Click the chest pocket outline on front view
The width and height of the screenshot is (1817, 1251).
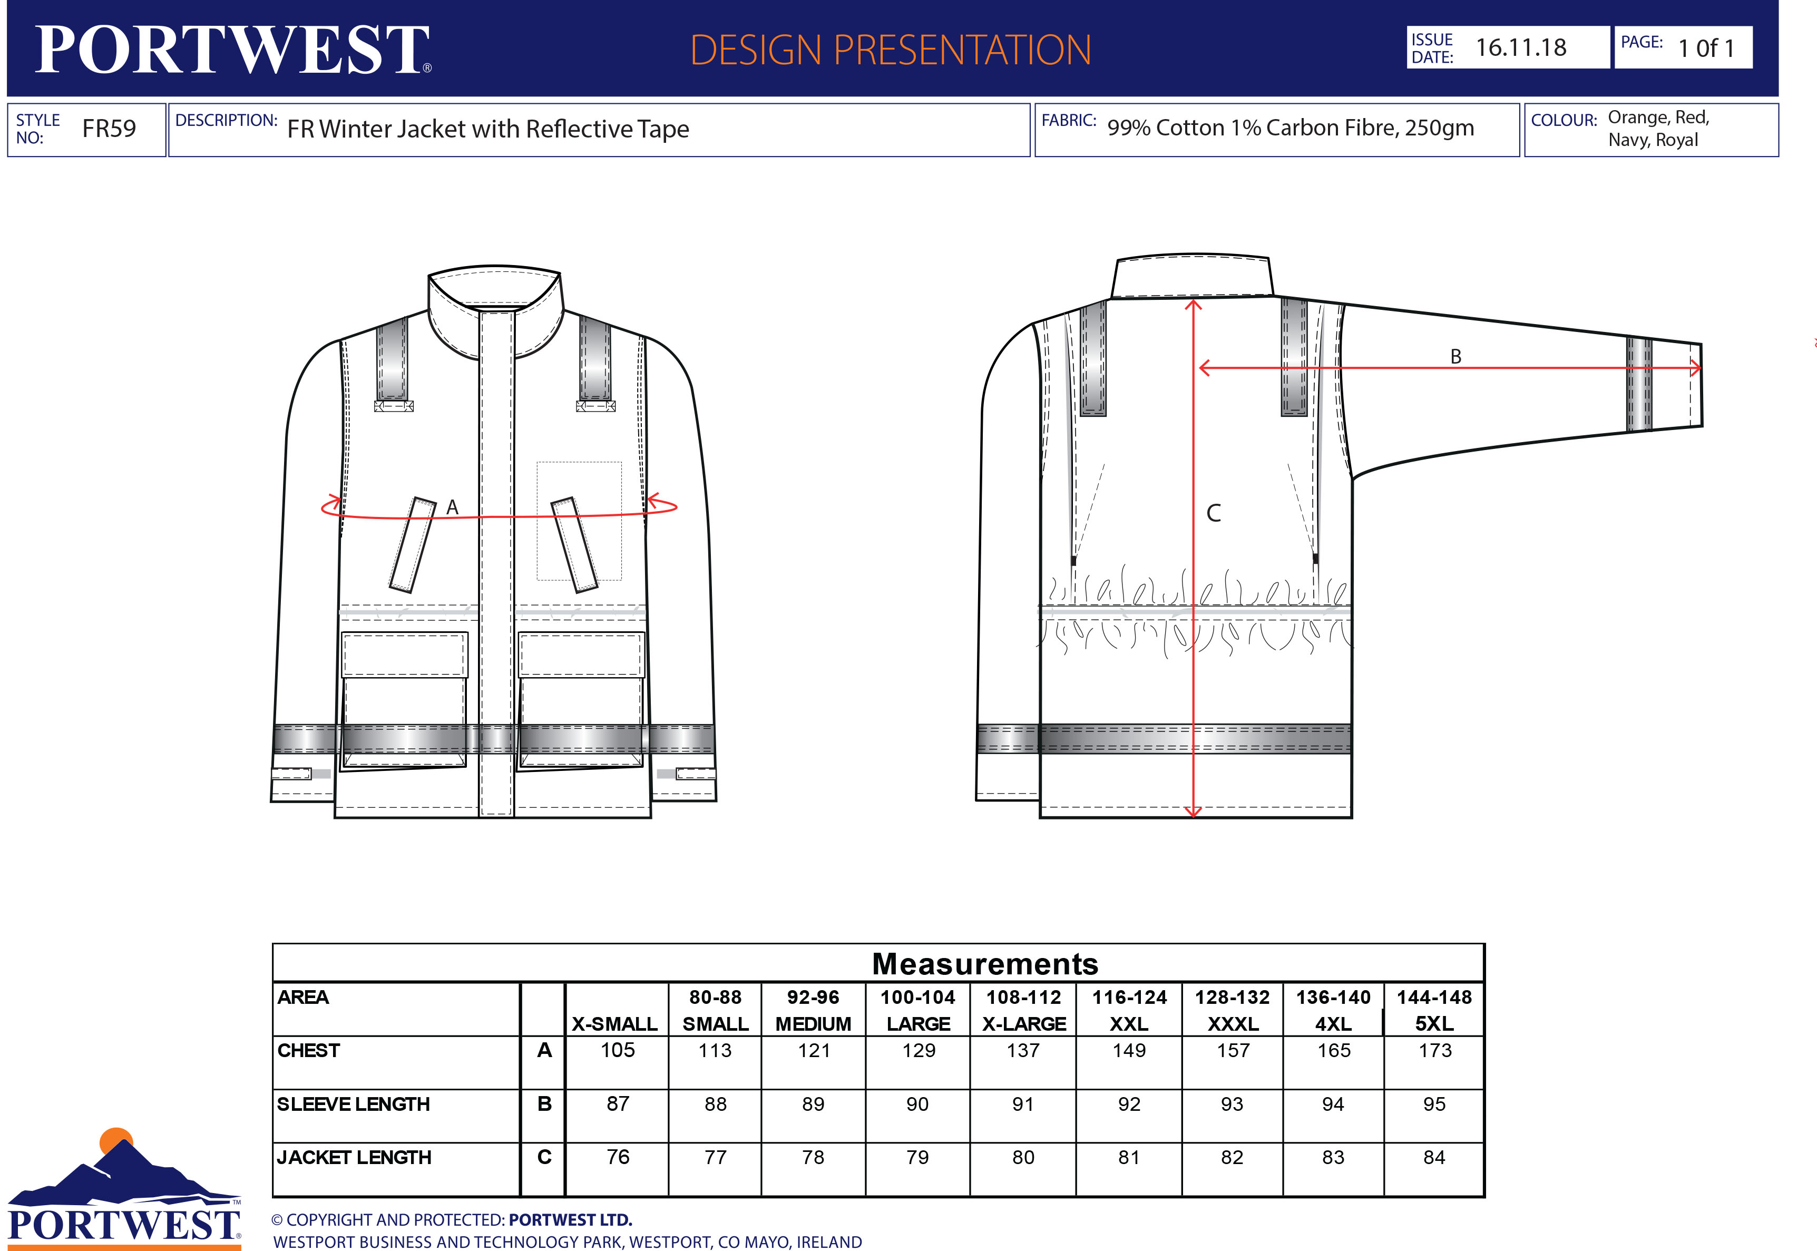coord(579,521)
